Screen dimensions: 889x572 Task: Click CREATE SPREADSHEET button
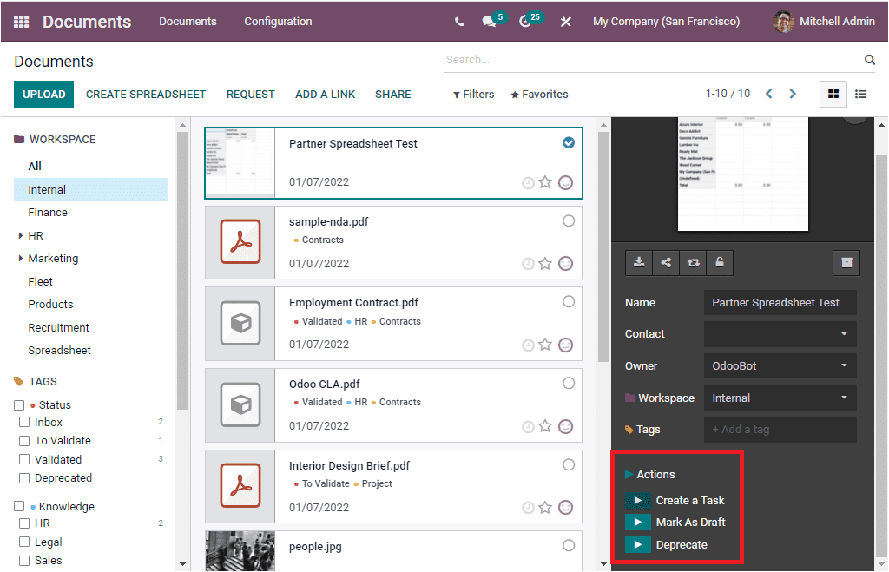(146, 95)
